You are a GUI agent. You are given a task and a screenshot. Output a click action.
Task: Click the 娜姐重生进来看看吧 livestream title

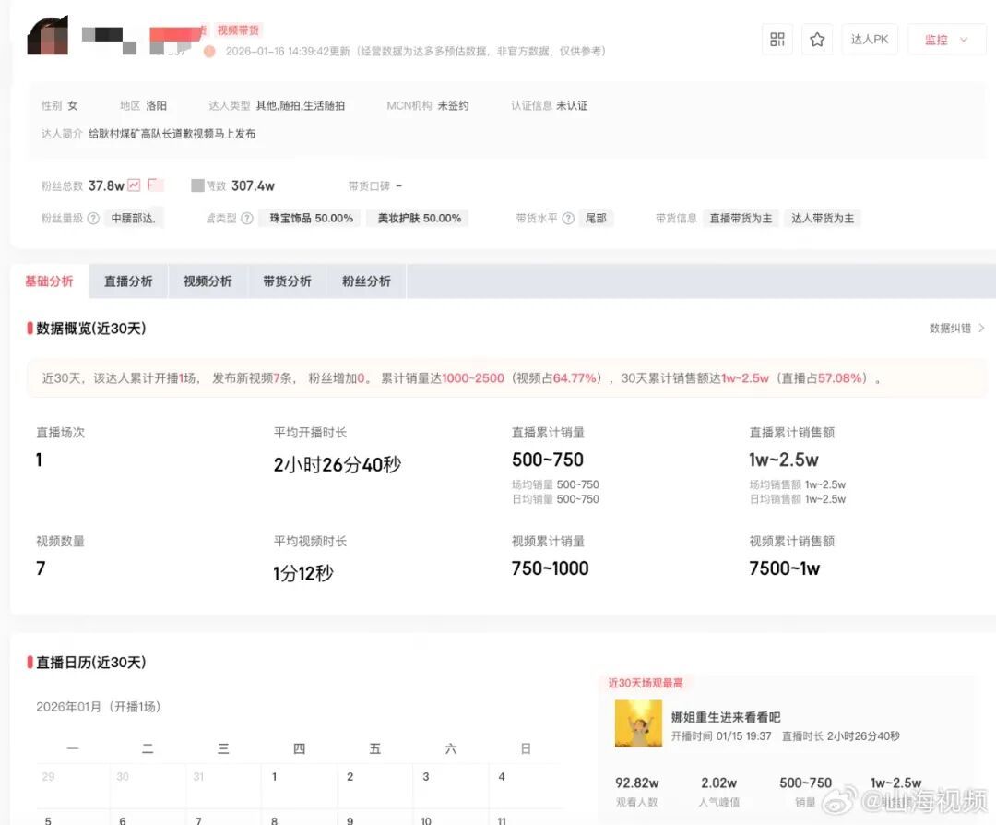coord(726,717)
